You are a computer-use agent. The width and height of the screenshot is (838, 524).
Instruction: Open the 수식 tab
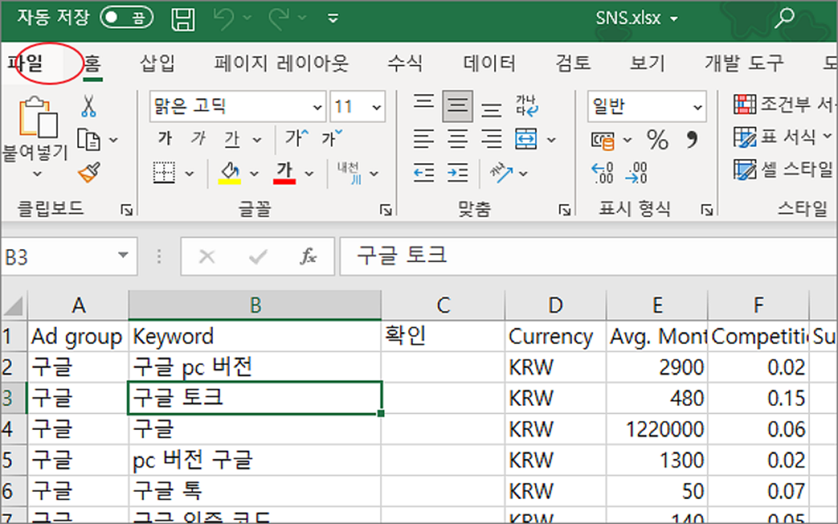click(x=405, y=63)
